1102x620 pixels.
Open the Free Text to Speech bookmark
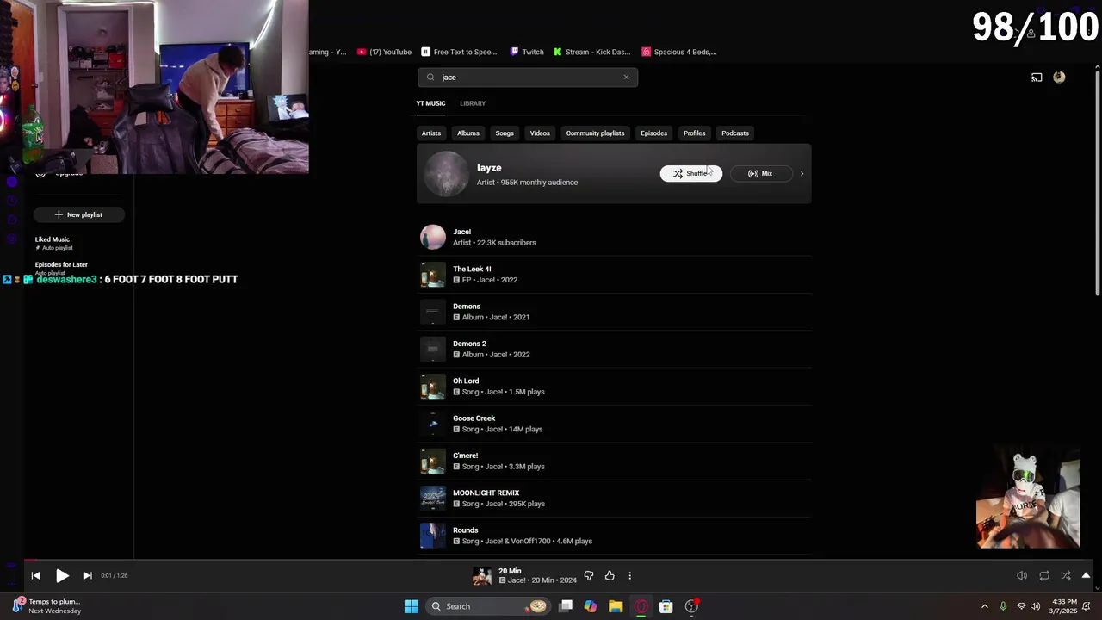tap(459, 52)
